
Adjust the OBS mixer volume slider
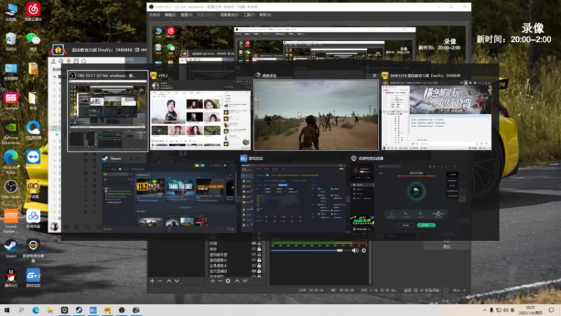[x=340, y=250]
